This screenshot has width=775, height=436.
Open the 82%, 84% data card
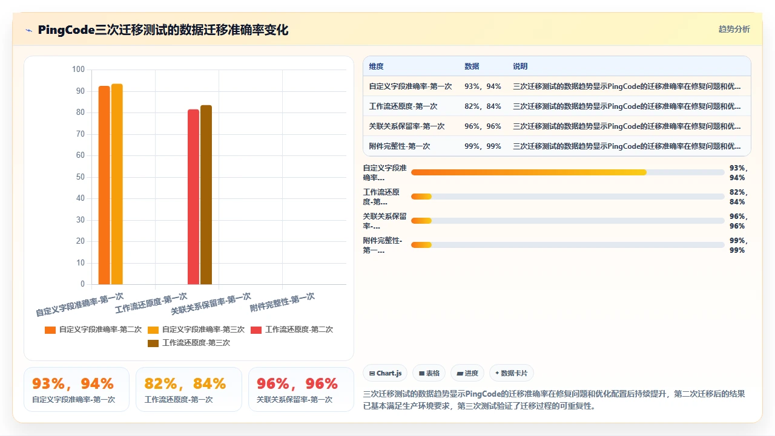pyautogui.click(x=189, y=389)
